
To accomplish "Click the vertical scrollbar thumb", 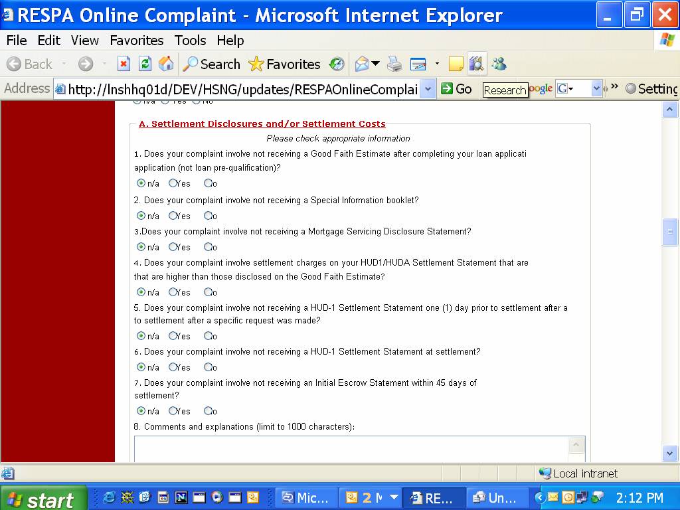I will 669,232.
